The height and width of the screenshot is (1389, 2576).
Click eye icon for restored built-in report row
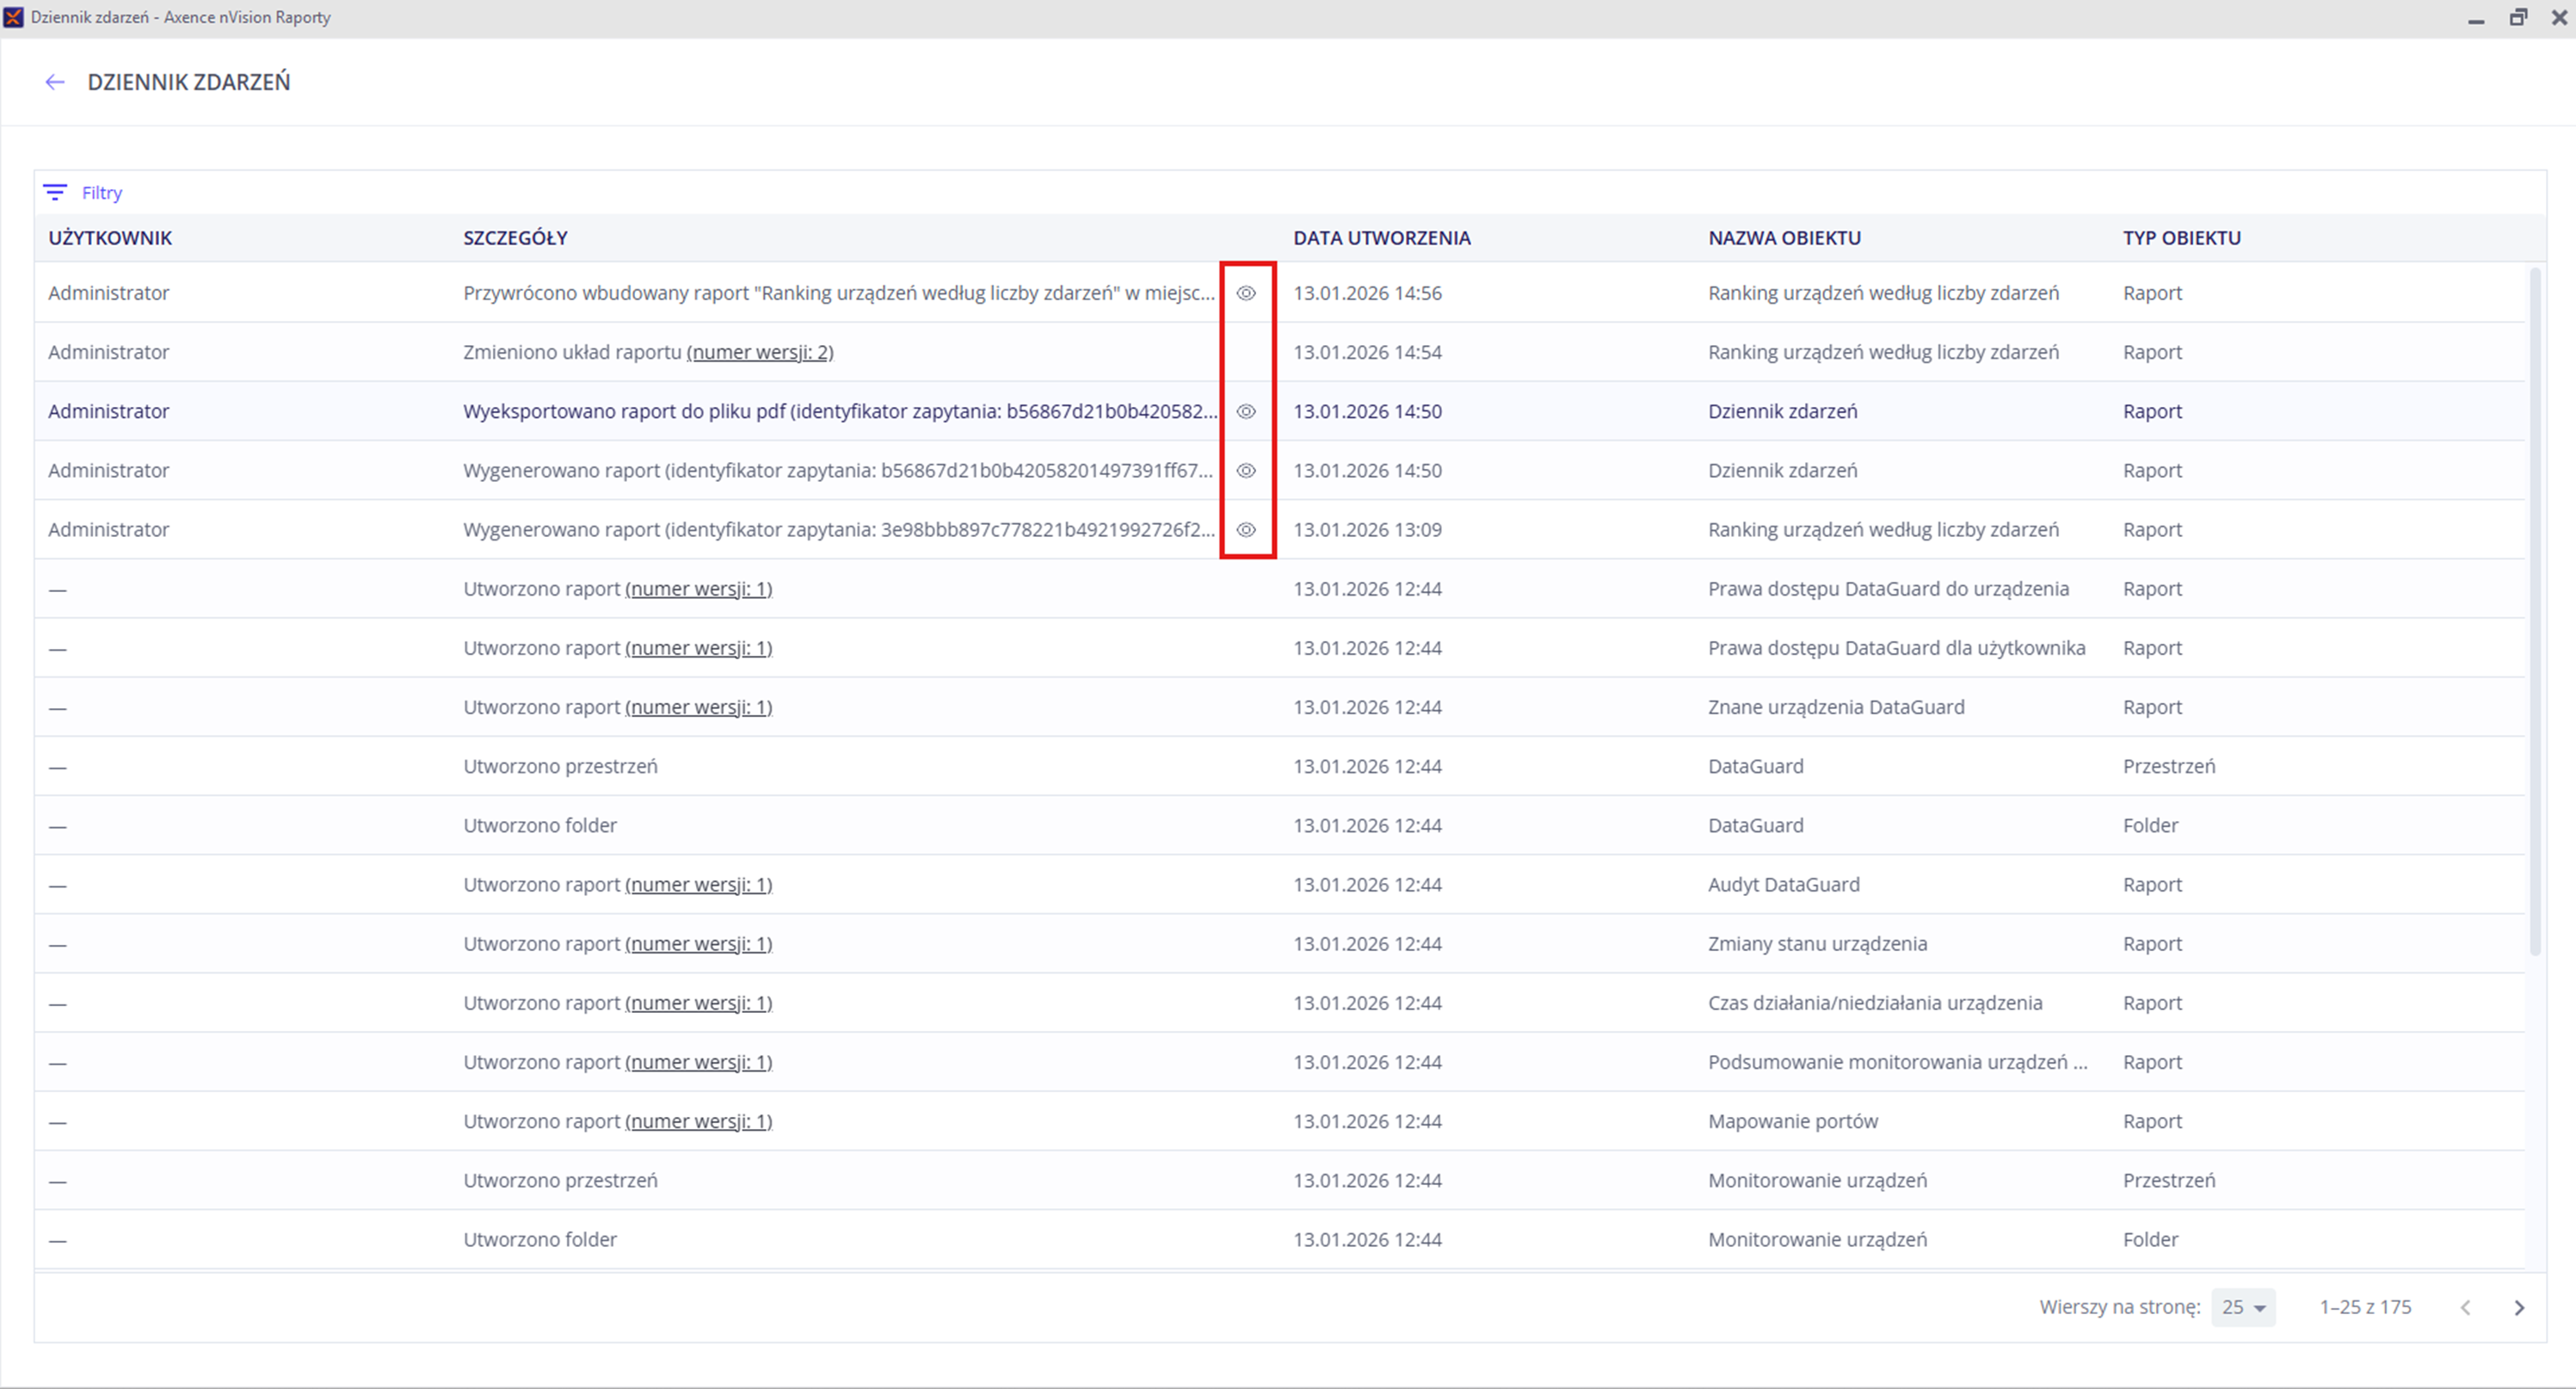coord(1246,293)
